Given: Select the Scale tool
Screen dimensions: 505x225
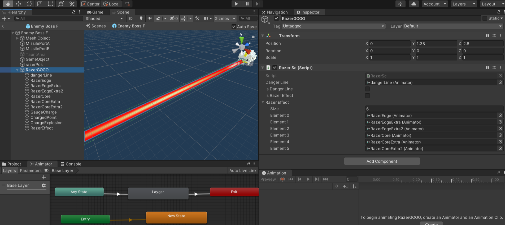Looking at the screenshot, I should (40, 4).
